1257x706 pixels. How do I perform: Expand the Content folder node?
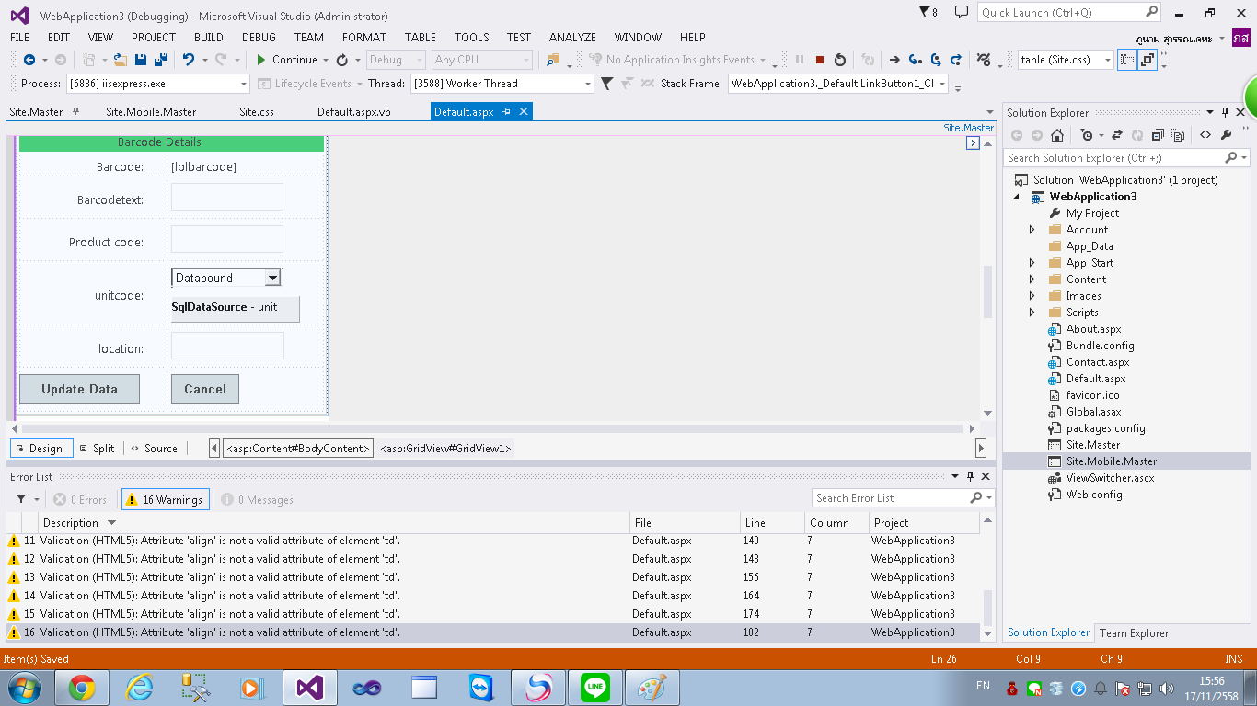point(1032,279)
